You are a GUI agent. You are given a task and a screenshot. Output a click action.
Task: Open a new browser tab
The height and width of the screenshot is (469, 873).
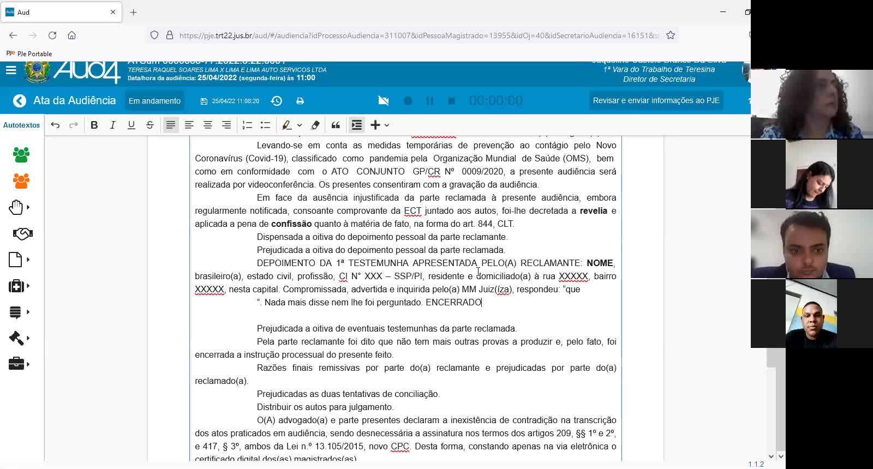pos(134,12)
